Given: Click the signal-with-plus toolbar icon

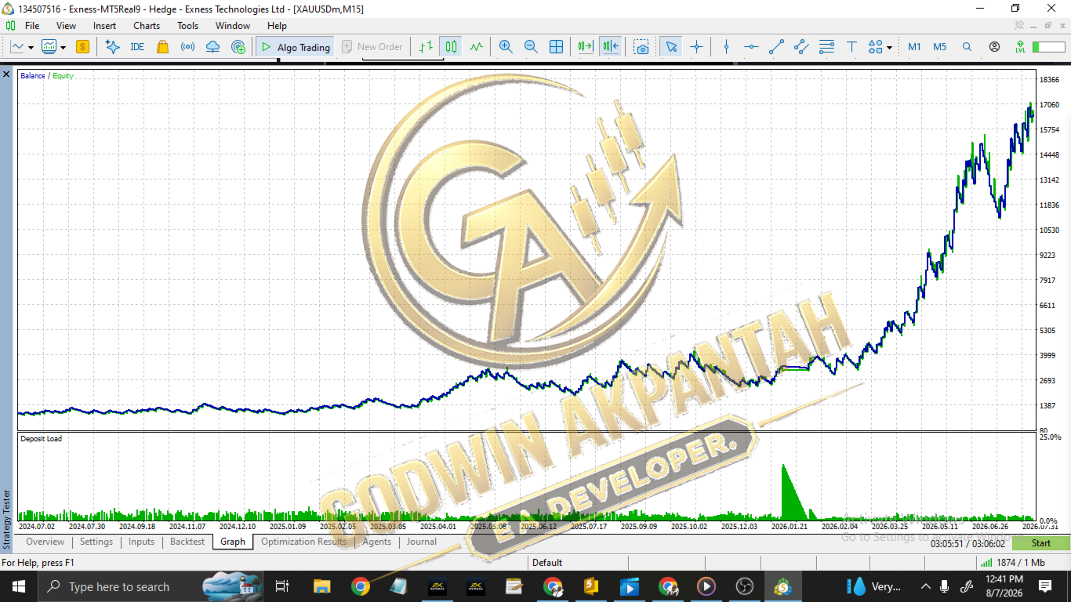Looking at the screenshot, I should point(238,47).
